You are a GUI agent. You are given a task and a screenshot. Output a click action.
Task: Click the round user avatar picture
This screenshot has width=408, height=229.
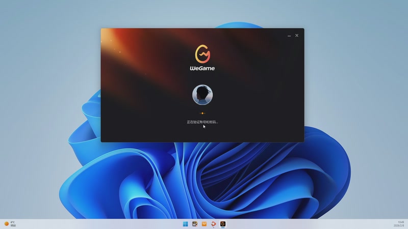coord(202,95)
